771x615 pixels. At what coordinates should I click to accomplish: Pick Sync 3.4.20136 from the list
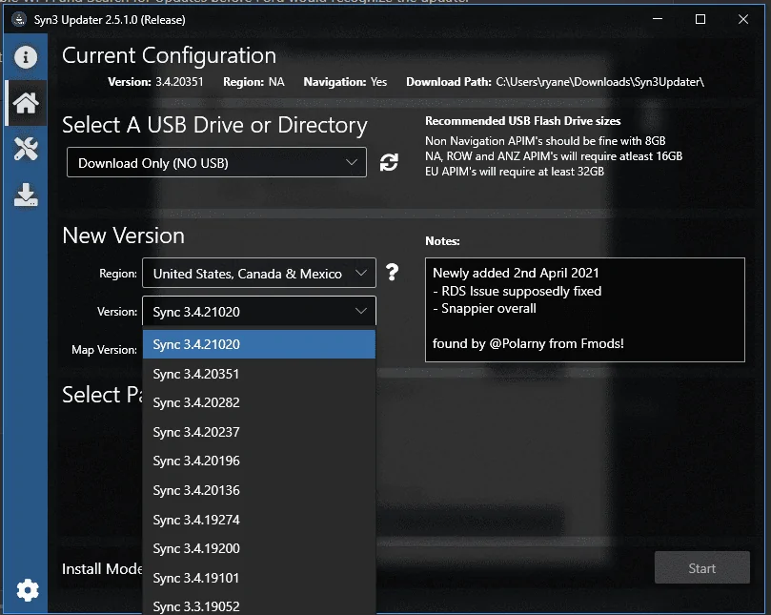coord(259,490)
